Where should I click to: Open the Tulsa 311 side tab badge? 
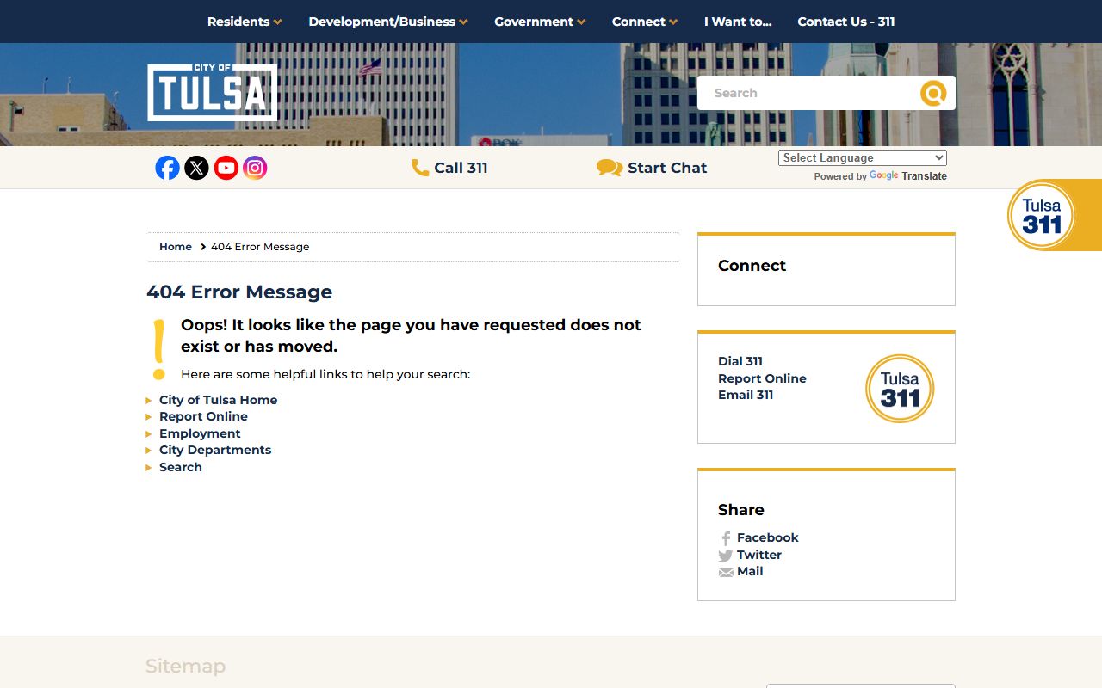click(x=1042, y=215)
